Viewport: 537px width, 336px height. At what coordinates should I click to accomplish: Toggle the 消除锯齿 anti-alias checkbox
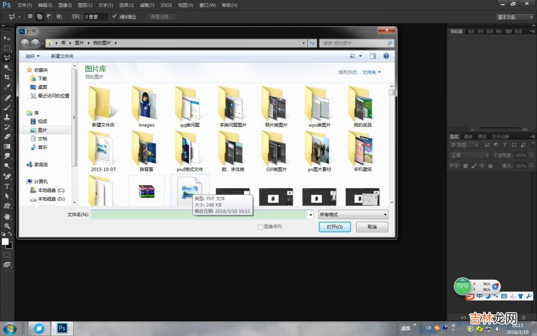pos(115,16)
